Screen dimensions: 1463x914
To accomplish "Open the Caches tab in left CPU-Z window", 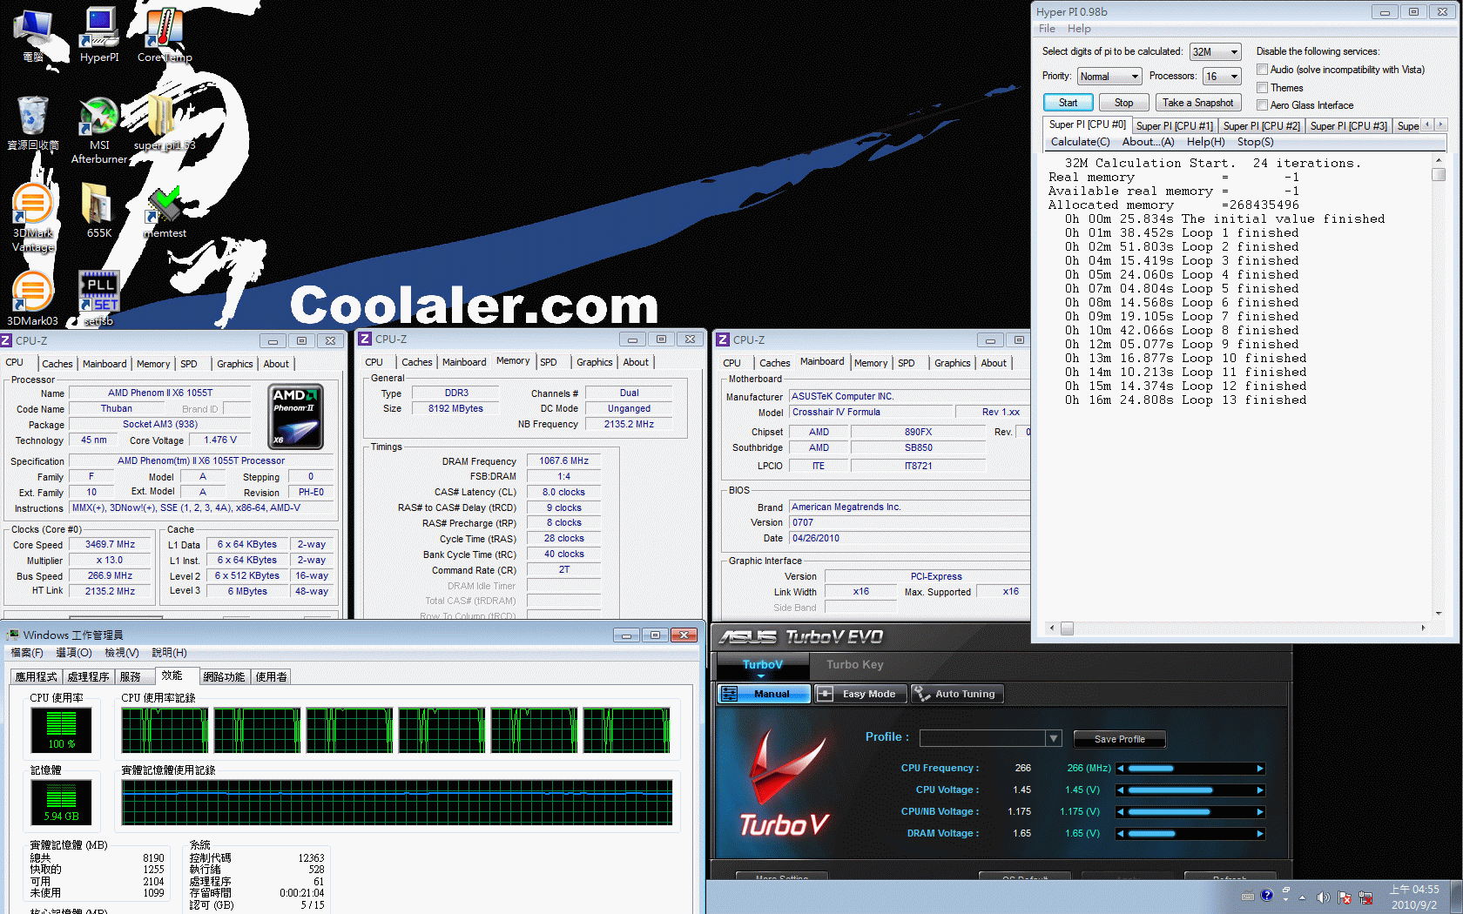I will click(57, 364).
